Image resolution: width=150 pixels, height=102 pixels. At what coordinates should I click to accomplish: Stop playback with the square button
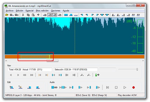click(x=116, y=87)
